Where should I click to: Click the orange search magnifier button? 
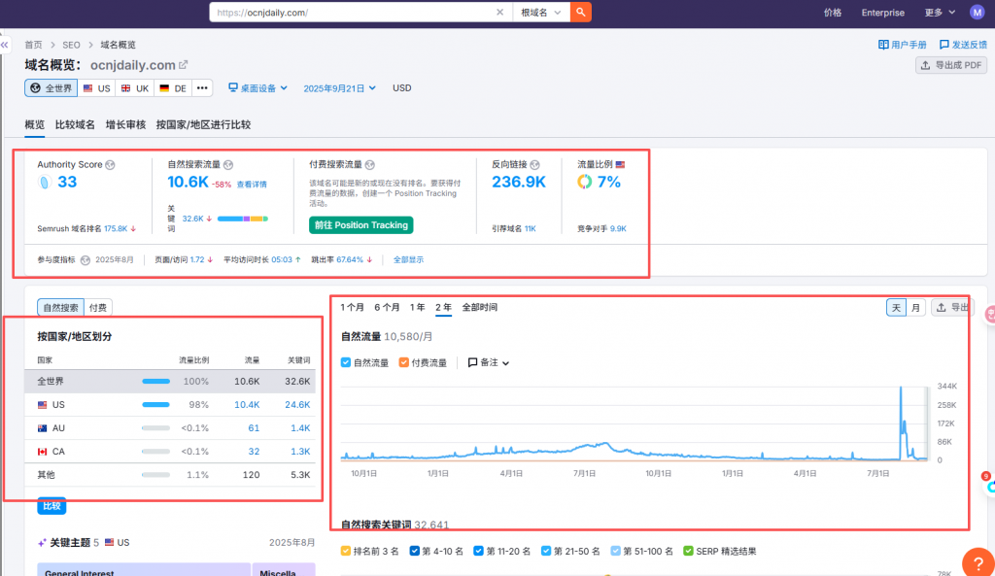(x=580, y=13)
